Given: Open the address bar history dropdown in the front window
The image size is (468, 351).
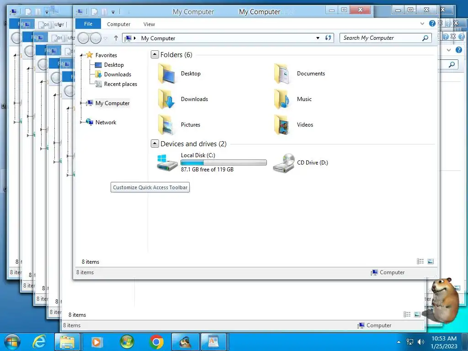Looking at the screenshot, I should tap(318, 38).
